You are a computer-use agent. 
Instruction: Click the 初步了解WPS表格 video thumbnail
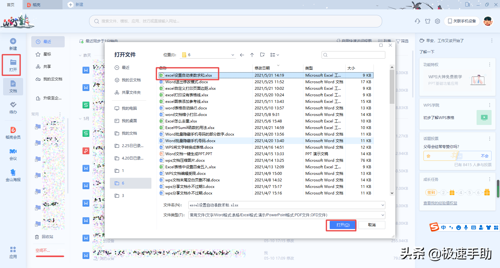point(484,117)
